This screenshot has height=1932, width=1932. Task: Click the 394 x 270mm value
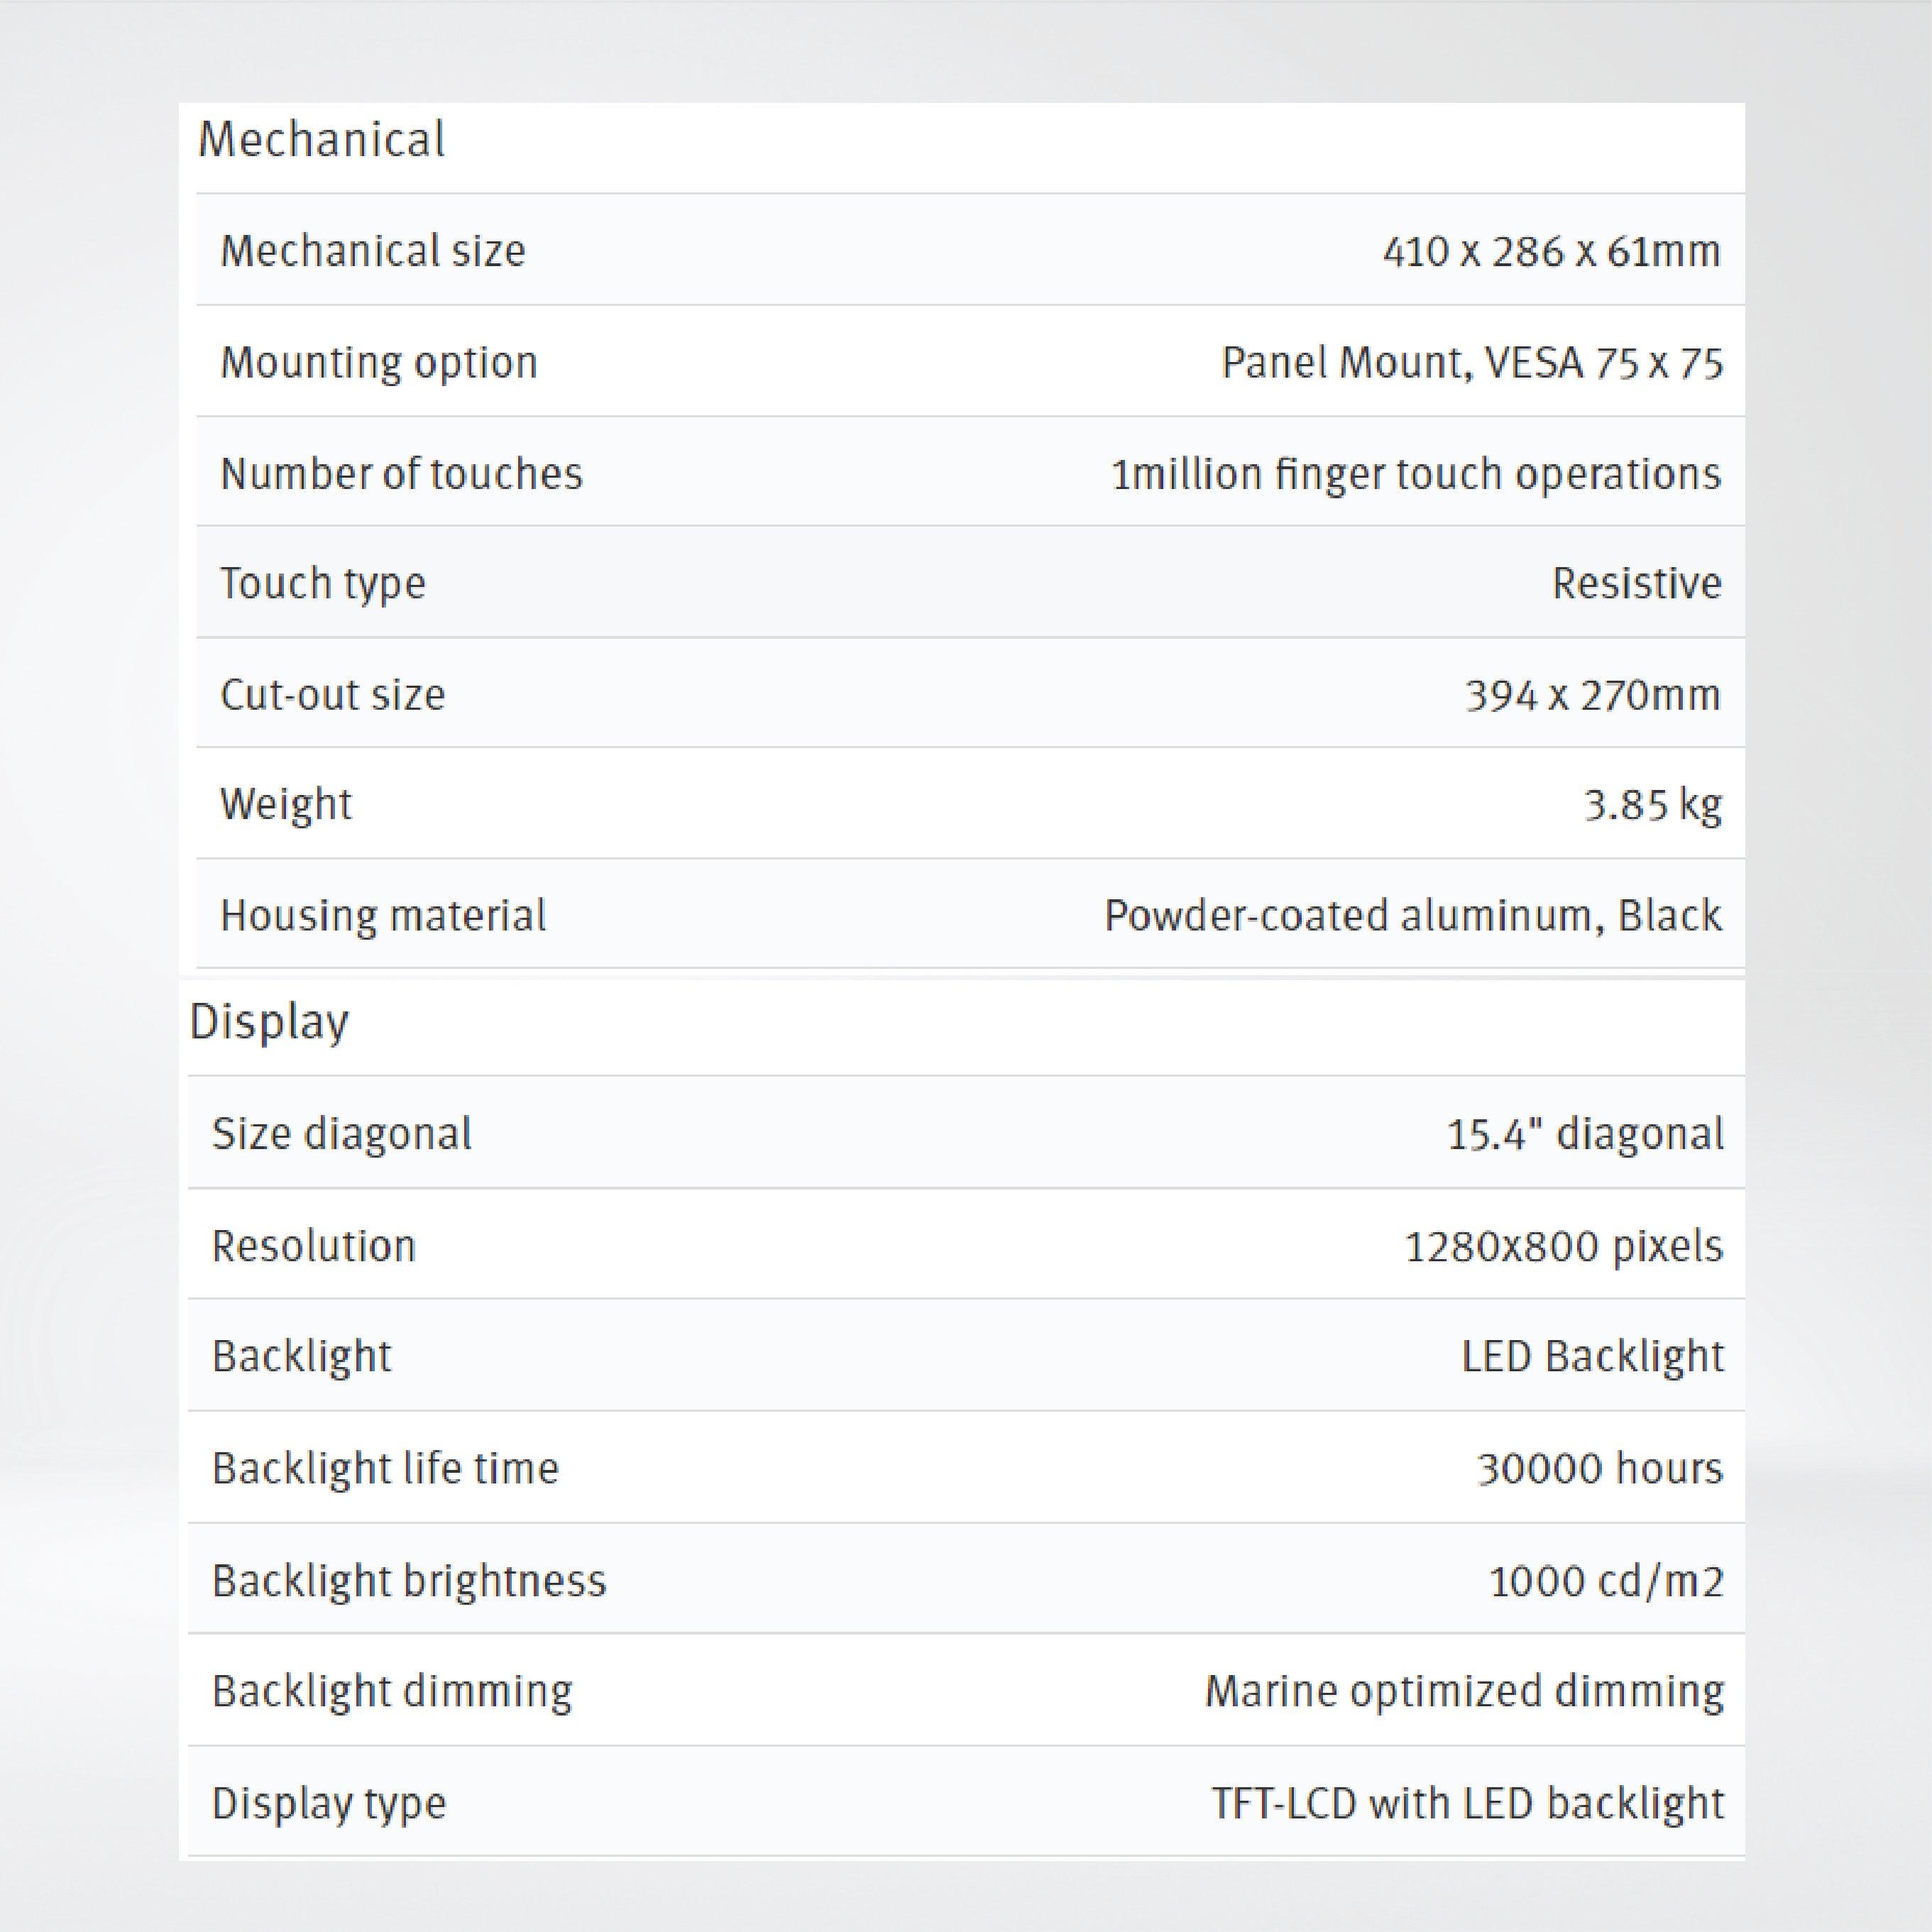(1592, 694)
